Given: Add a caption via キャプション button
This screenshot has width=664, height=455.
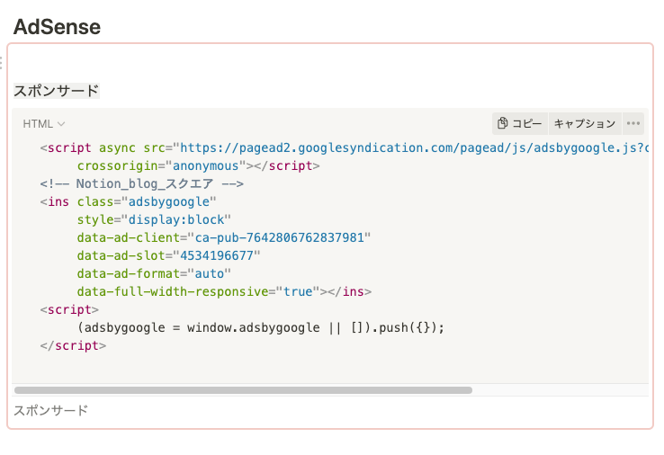Looking at the screenshot, I should 585,123.
